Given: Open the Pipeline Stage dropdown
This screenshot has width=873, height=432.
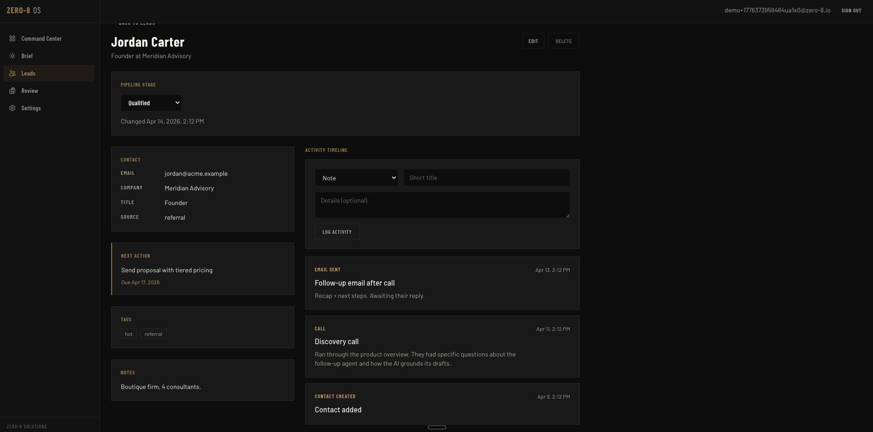Looking at the screenshot, I should (151, 103).
